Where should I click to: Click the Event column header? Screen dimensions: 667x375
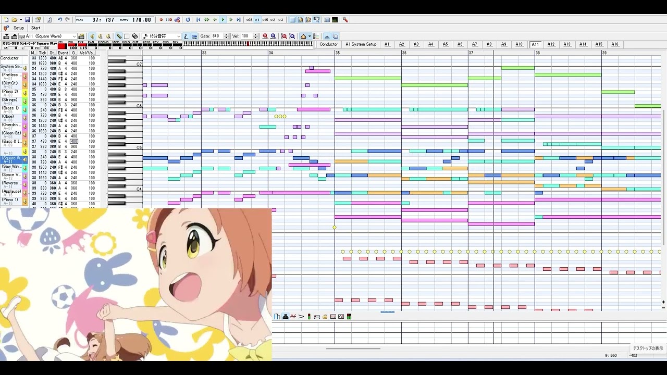(x=63, y=53)
